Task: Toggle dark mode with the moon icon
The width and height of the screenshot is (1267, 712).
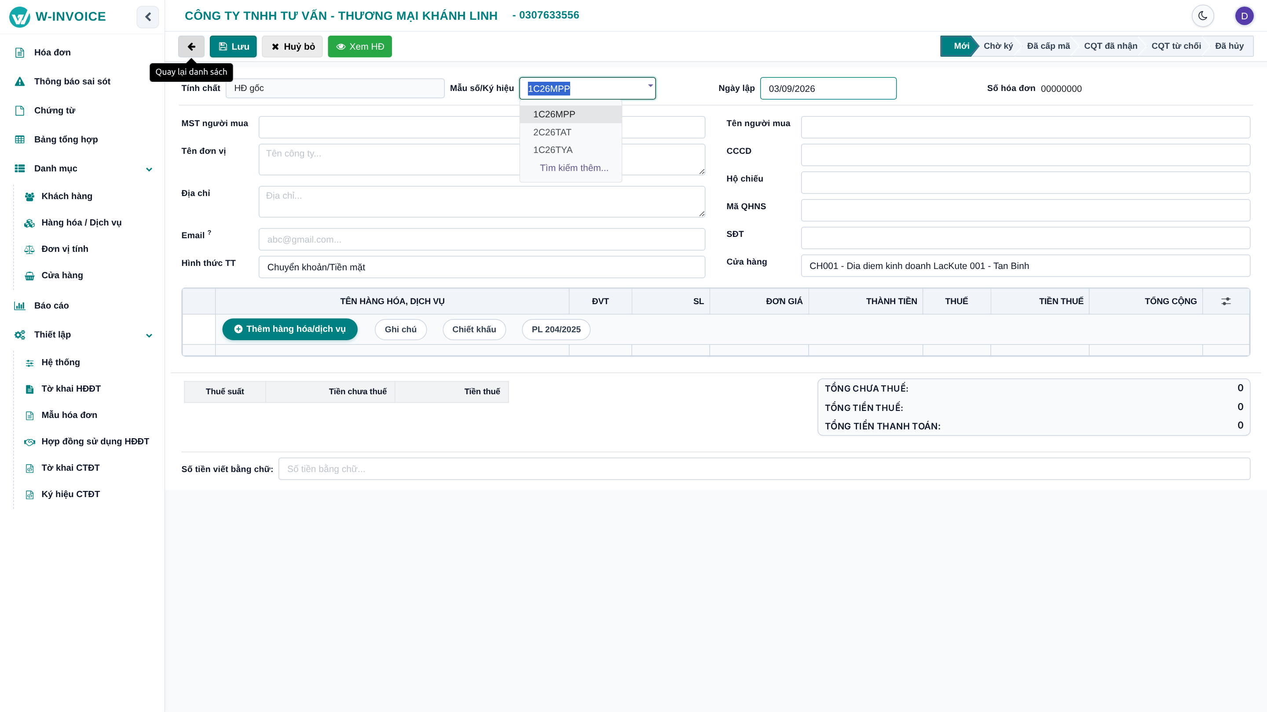Action: [1203, 16]
